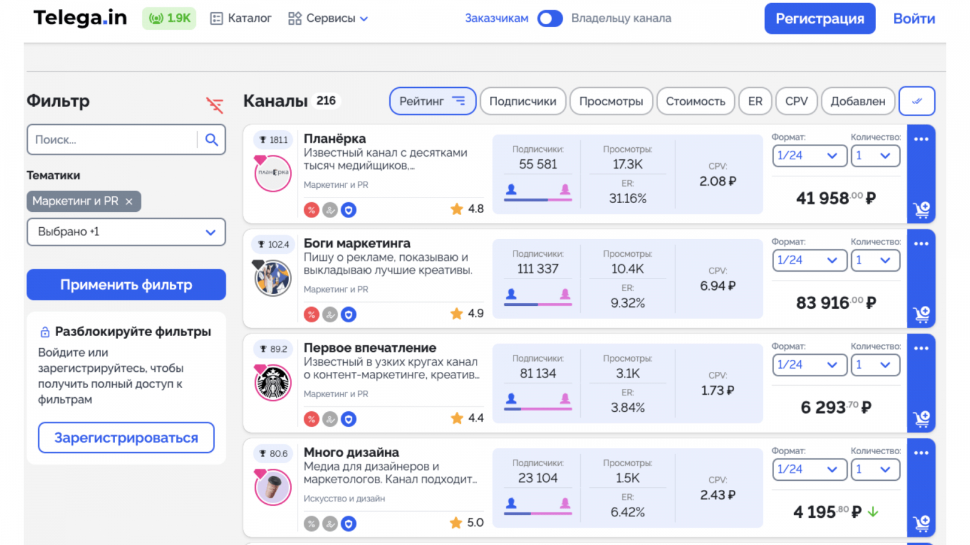Click blue shield badge on Боги маркетинга
The height and width of the screenshot is (545, 970).
[x=349, y=315]
